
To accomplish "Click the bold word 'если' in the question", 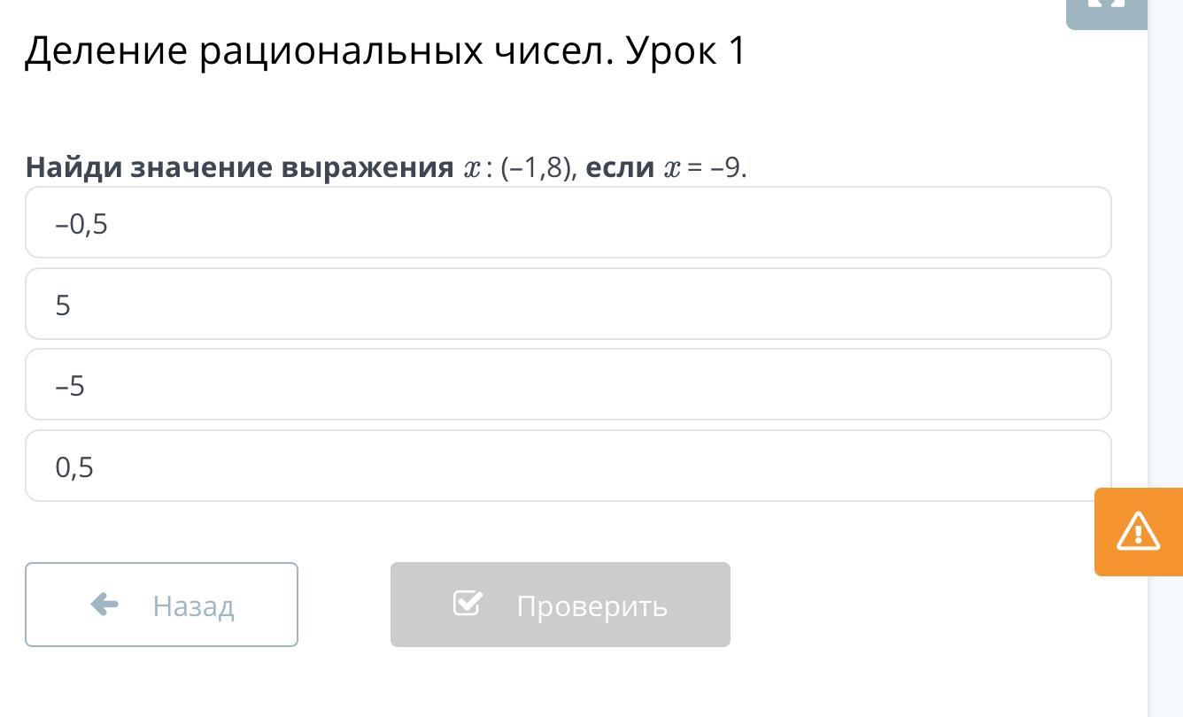I will tap(620, 167).
